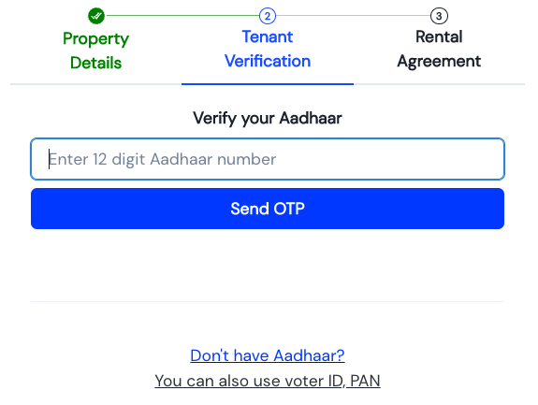Click gray progress line before Rental Agreement
The width and height of the screenshot is (538, 405).
point(353,15)
